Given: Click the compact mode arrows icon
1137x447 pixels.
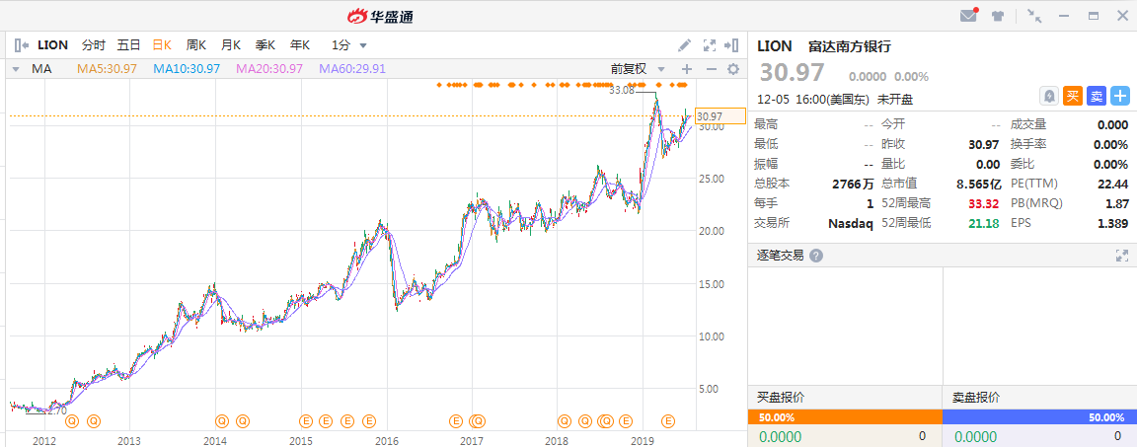Looking at the screenshot, I should [x=1033, y=16].
